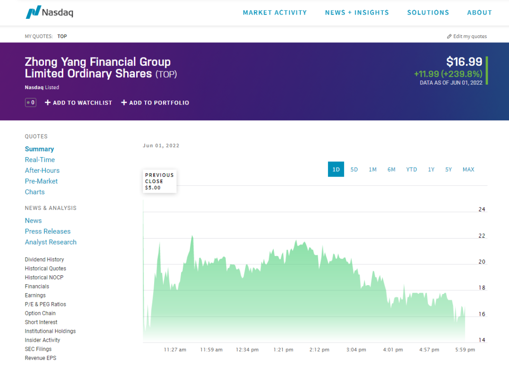Click the Nasdaq Listed text
The height and width of the screenshot is (376, 509).
tap(42, 87)
